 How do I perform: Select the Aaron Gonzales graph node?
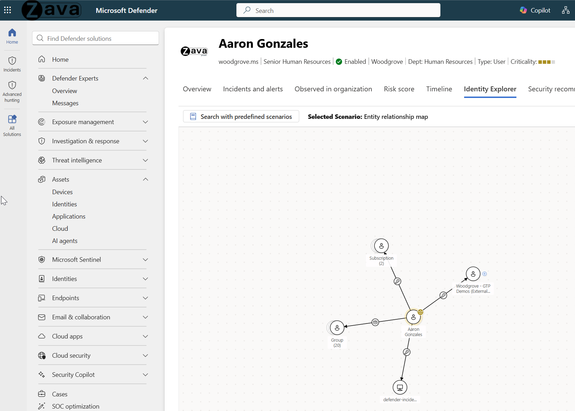414,317
